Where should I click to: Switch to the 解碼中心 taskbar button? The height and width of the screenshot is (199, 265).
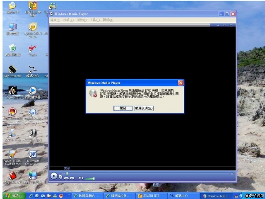(x=183, y=196)
